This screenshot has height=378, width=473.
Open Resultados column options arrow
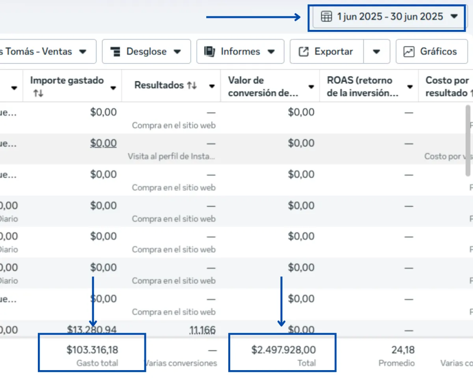[x=212, y=86]
